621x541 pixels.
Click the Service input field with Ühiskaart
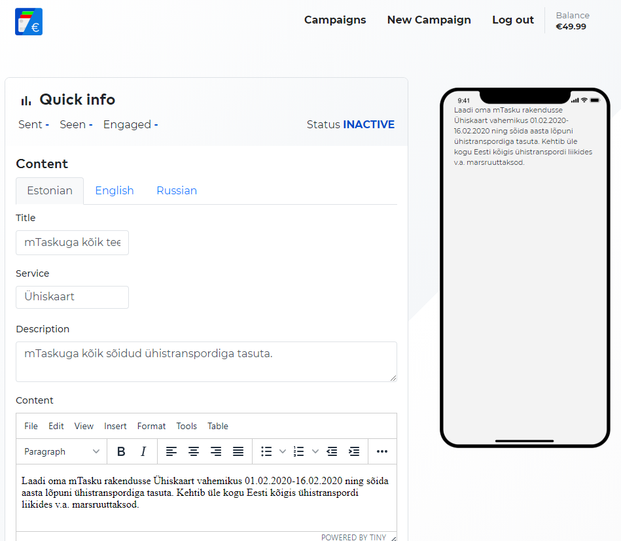point(72,297)
